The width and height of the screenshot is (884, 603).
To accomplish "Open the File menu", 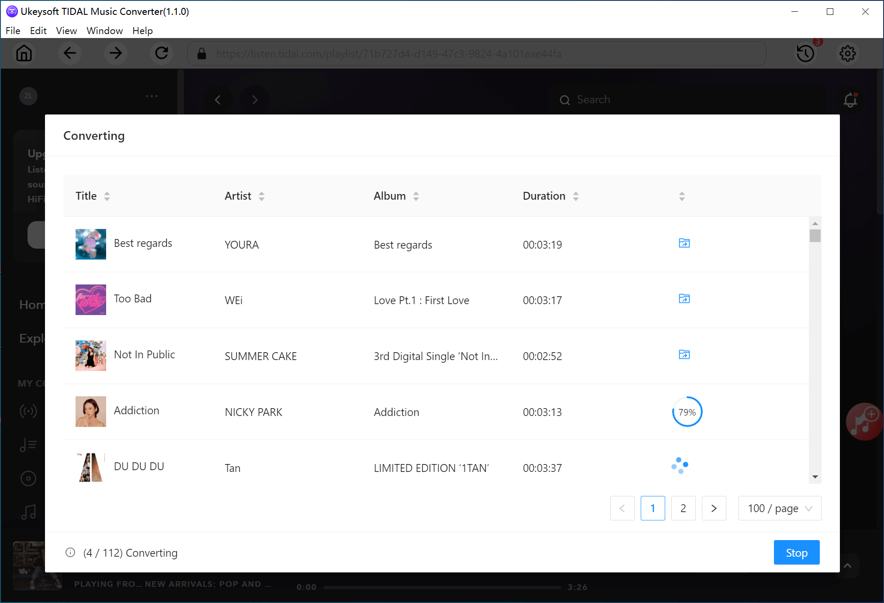I will pyautogui.click(x=12, y=31).
